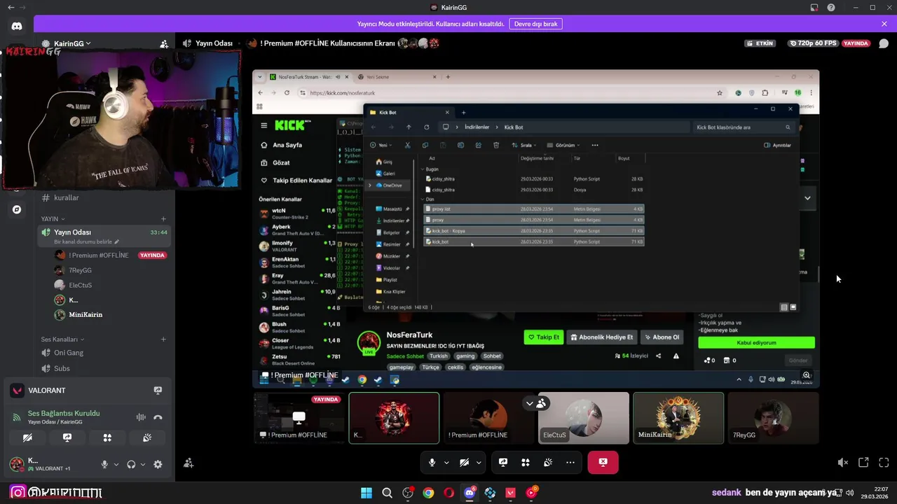Collapse the YAYIN channel category
The height and width of the screenshot is (504, 897).
click(x=53, y=219)
